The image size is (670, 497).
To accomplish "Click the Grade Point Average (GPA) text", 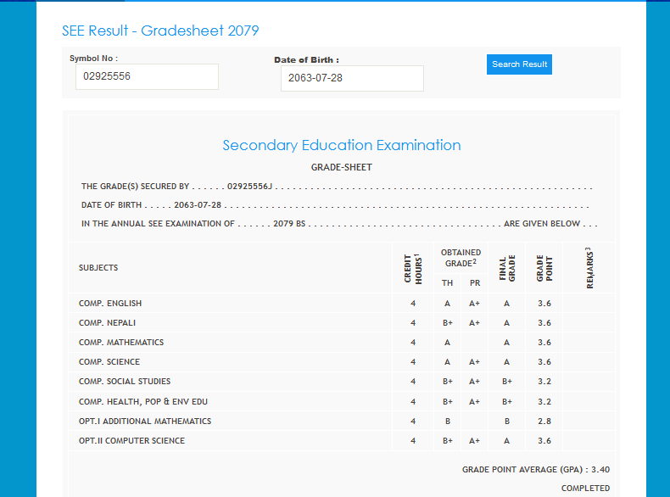I will [x=535, y=469].
